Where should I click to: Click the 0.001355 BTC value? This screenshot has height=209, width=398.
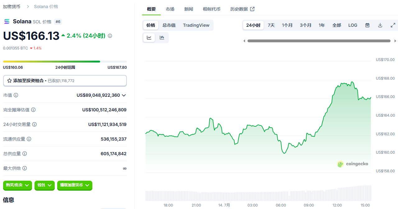point(16,48)
